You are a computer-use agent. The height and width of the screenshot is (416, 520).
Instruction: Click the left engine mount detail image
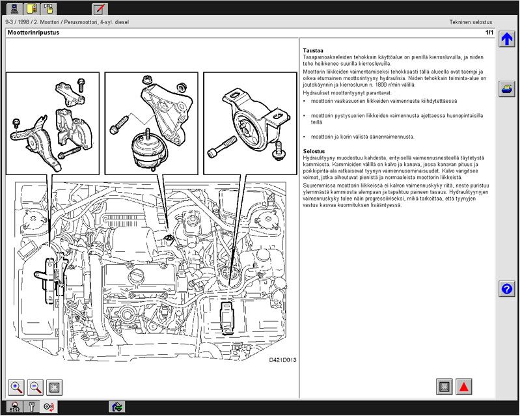coord(53,123)
